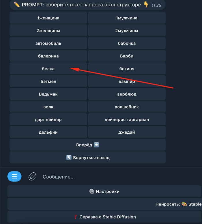Viewport: 202px width, 224px height.
Task: Click the paperclip attachment icon
Action: click(32, 176)
